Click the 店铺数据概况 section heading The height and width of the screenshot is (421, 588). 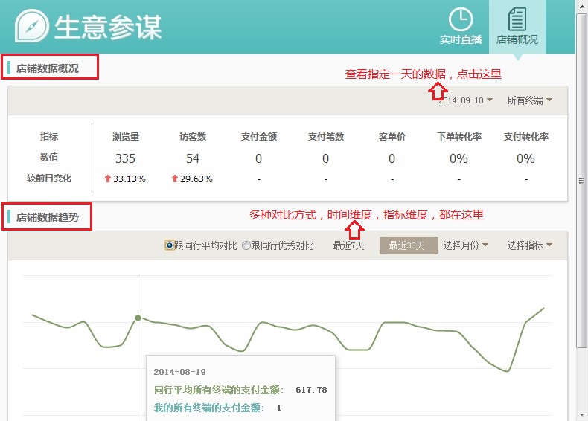47,68
